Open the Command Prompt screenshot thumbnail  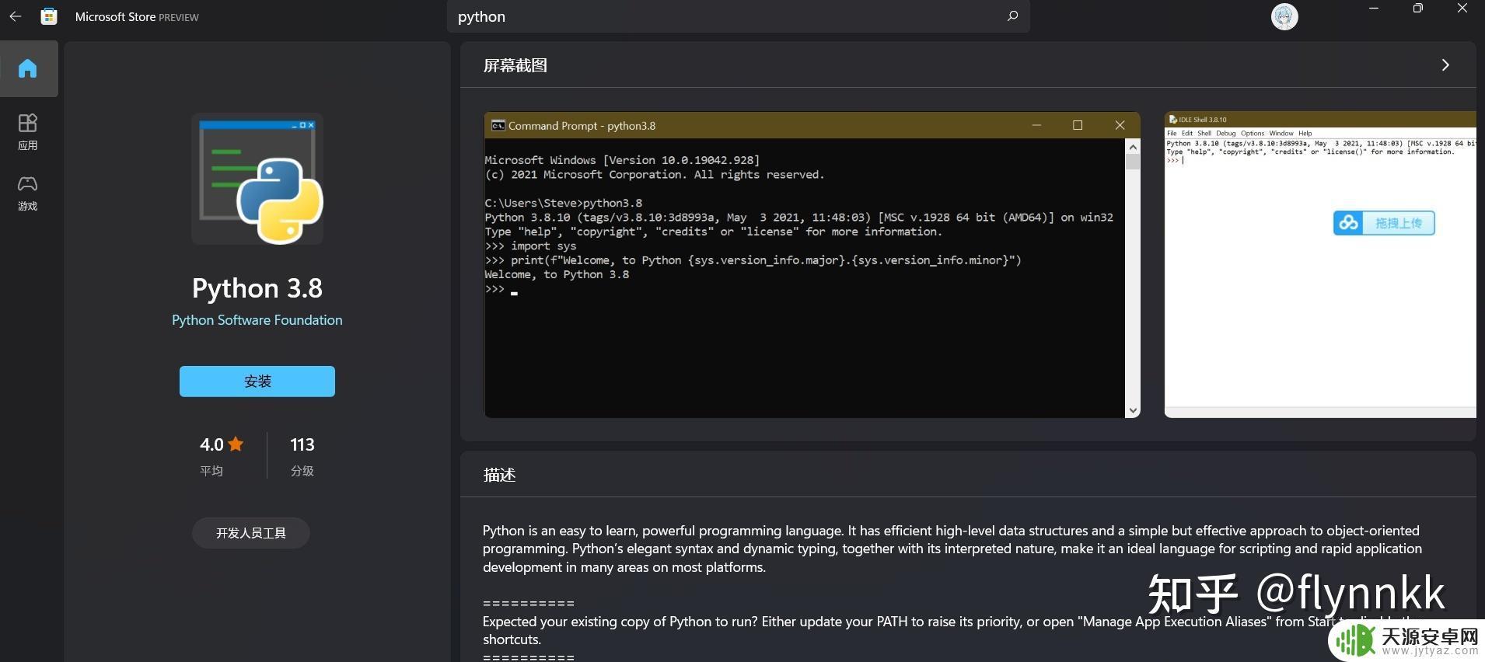tap(812, 265)
